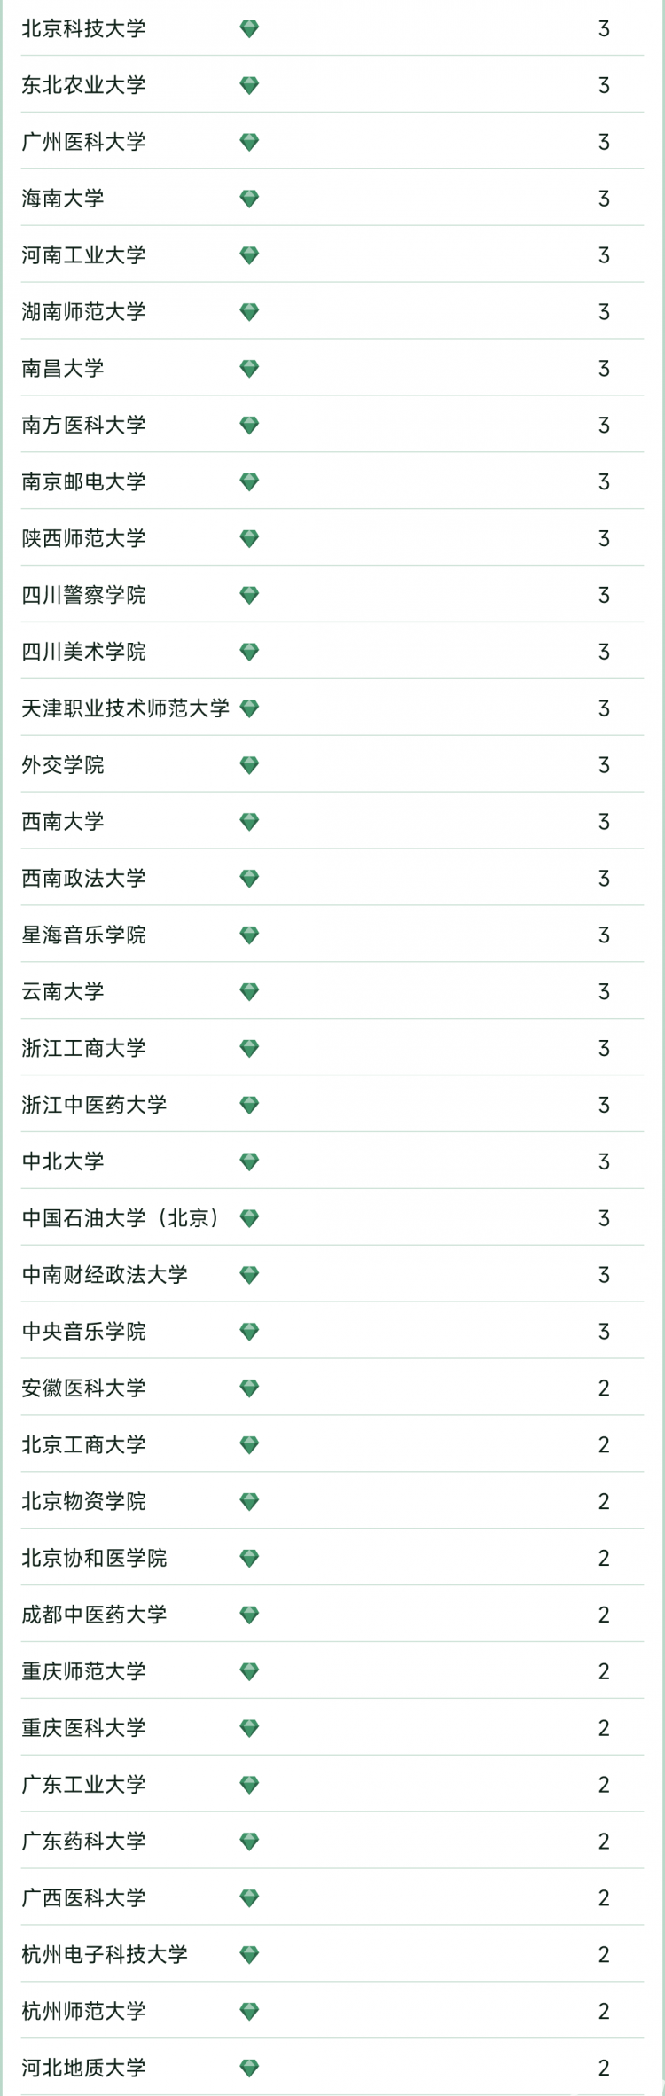Click the 中国石油大学（北京） name
The image size is (665, 2096).
[121, 1217]
